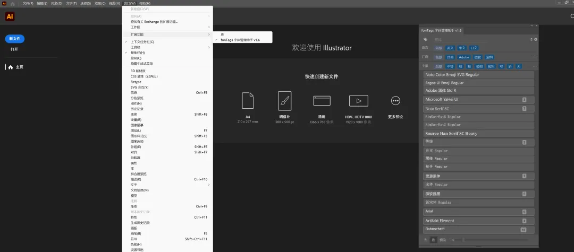Click the Illustrator Ai logo in header
The width and height of the screenshot is (574, 252).
click(10, 16)
